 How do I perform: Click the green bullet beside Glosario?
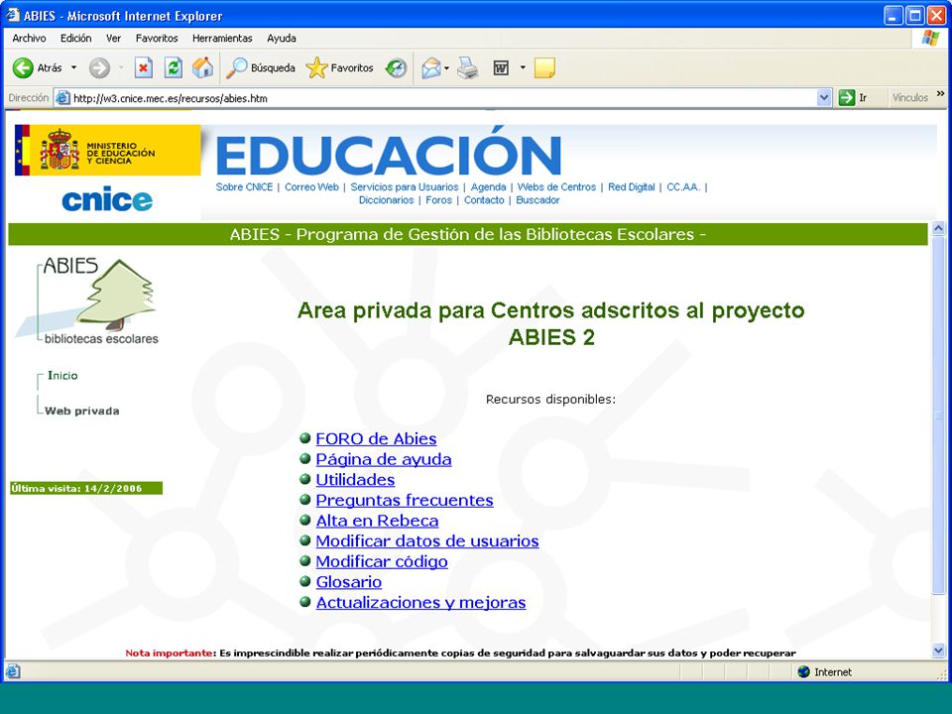(305, 581)
